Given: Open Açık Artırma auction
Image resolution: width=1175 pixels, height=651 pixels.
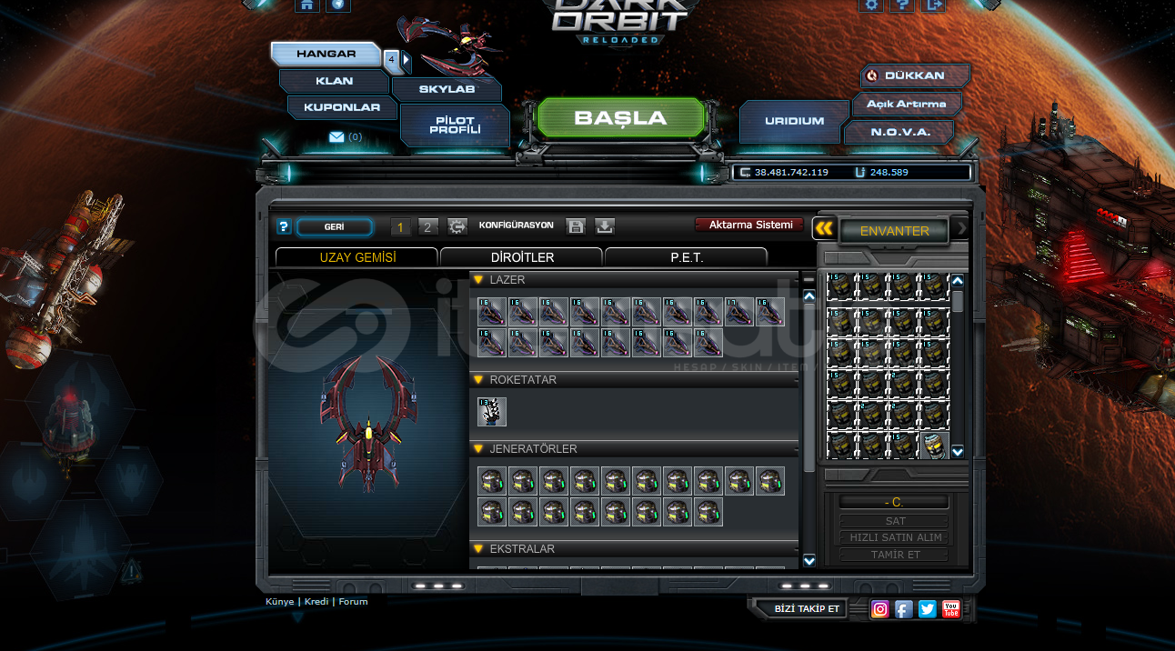Looking at the screenshot, I should click(906, 104).
